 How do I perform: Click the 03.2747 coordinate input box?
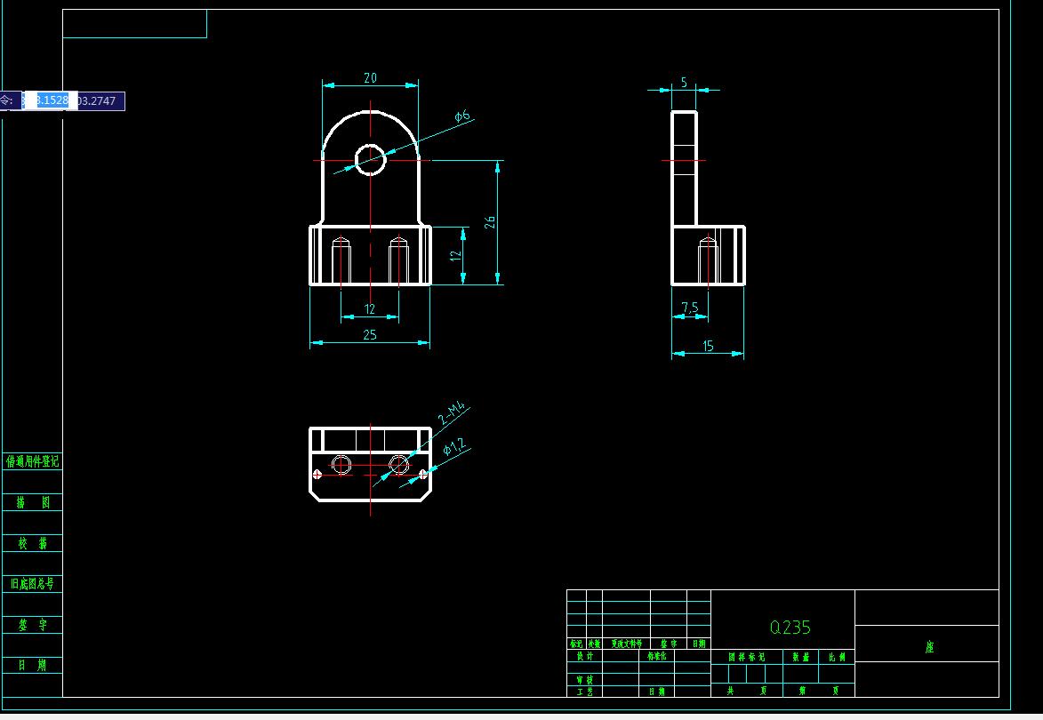[101, 101]
